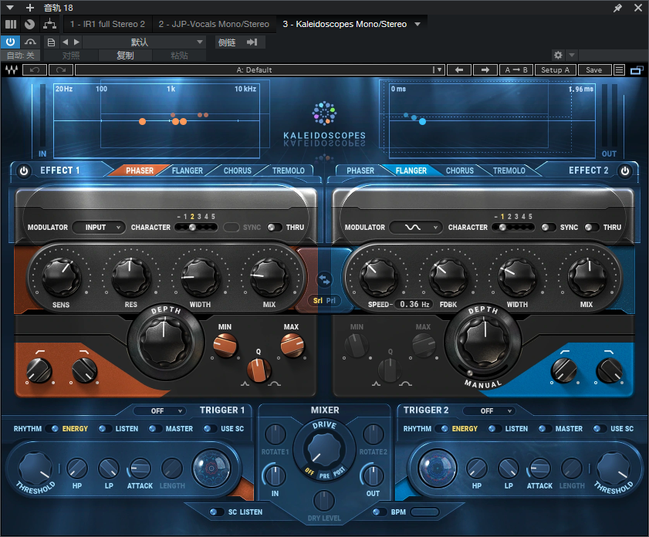Click Effect 1 DEPTH knob
Screen dimensions: 649x537
click(x=165, y=343)
